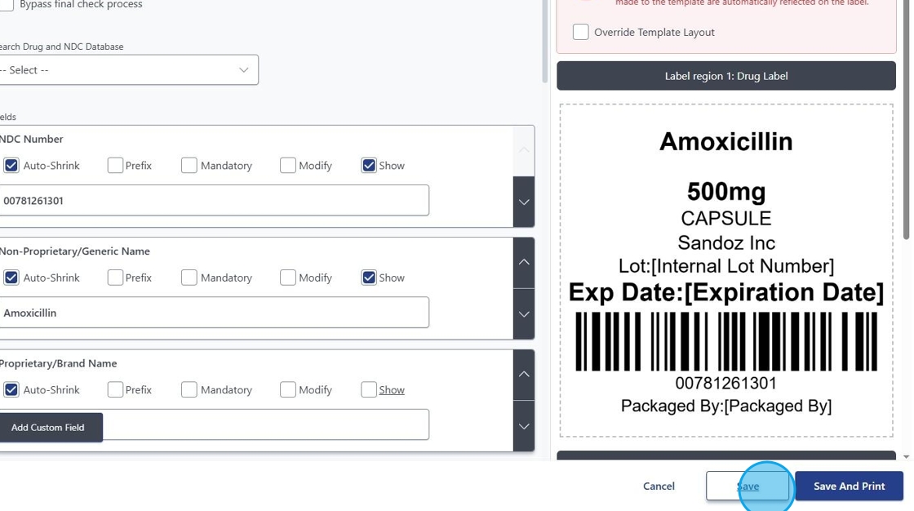Click Label region 1: Drug Label header
The width and height of the screenshot is (914, 511).
725,76
